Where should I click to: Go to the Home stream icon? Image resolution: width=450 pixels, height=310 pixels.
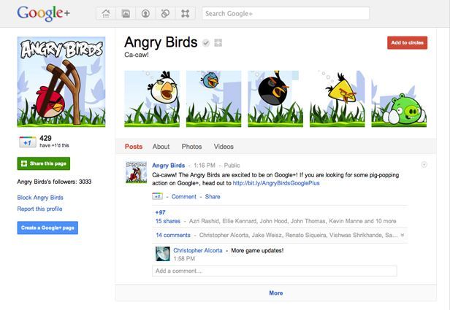(x=107, y=13)
